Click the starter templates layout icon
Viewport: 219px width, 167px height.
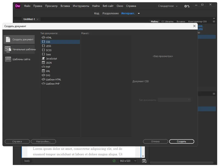tap(8, 49)
